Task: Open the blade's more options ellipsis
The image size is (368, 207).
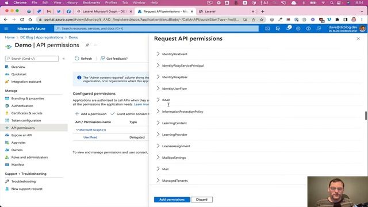Action: click(x=95, y=45)
